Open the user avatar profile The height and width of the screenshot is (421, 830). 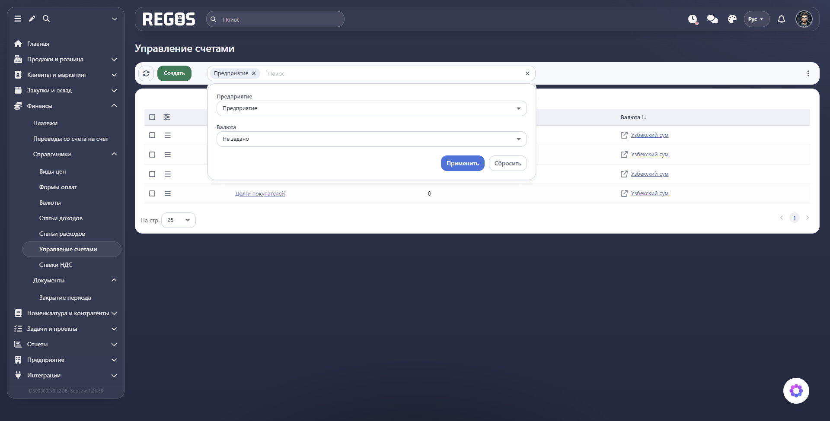(x=804, y=19)
